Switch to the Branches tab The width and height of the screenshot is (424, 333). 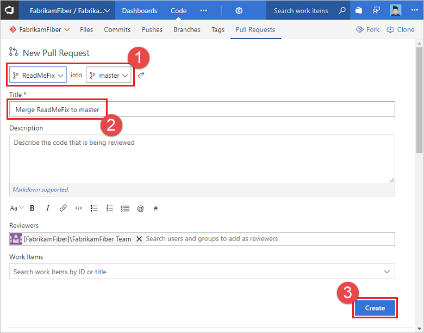tap(186, 29)
